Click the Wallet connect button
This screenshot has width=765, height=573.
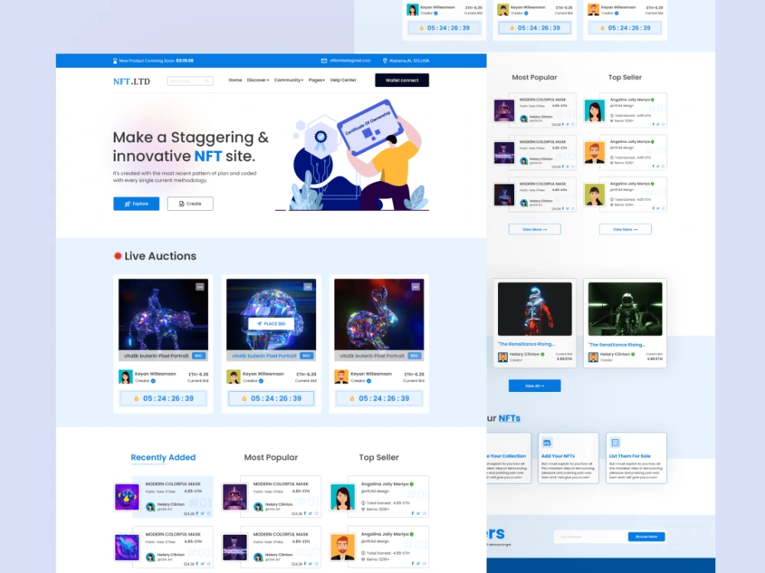(x=402, y=80)
